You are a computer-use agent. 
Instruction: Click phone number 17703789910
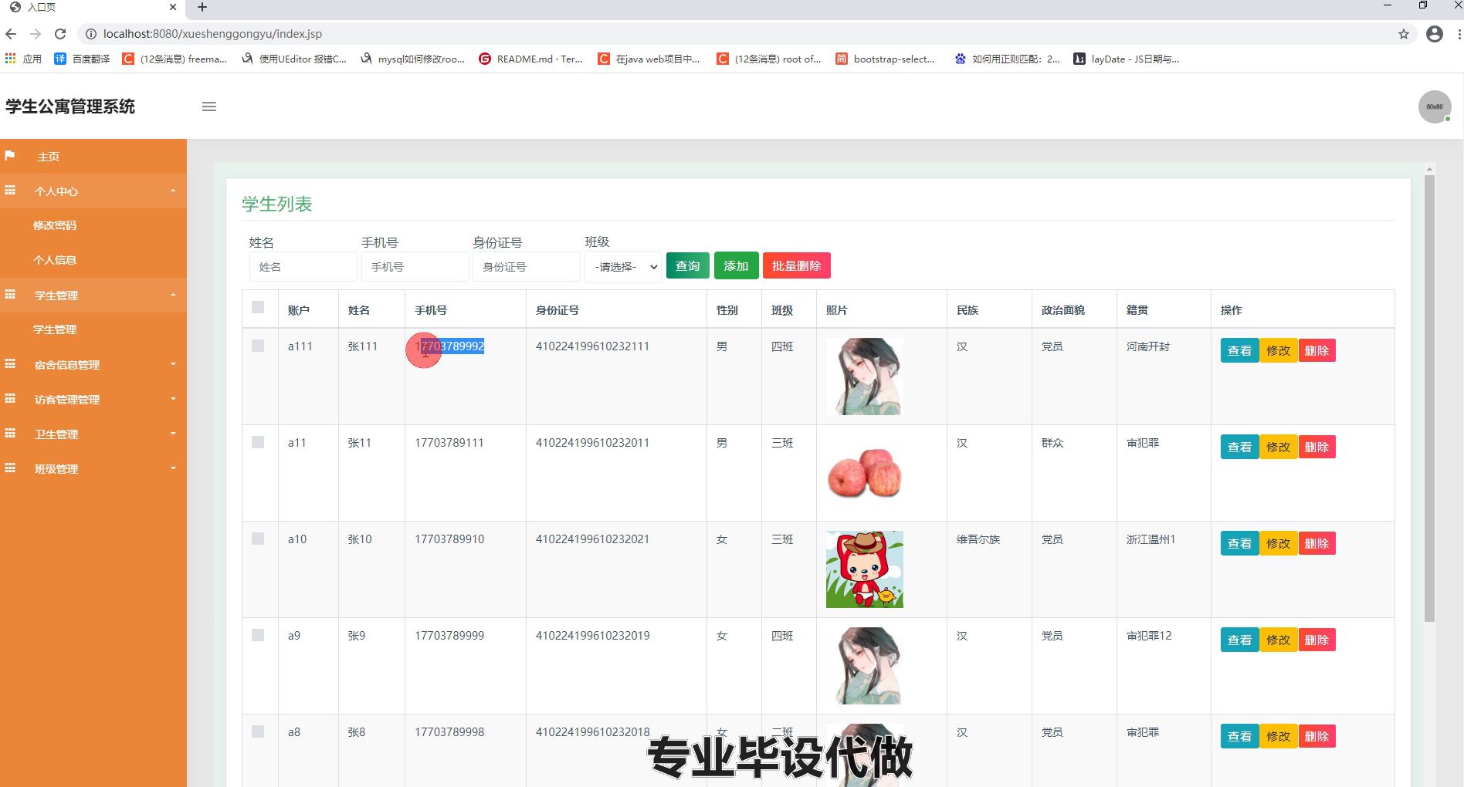[x=449, y=539]
